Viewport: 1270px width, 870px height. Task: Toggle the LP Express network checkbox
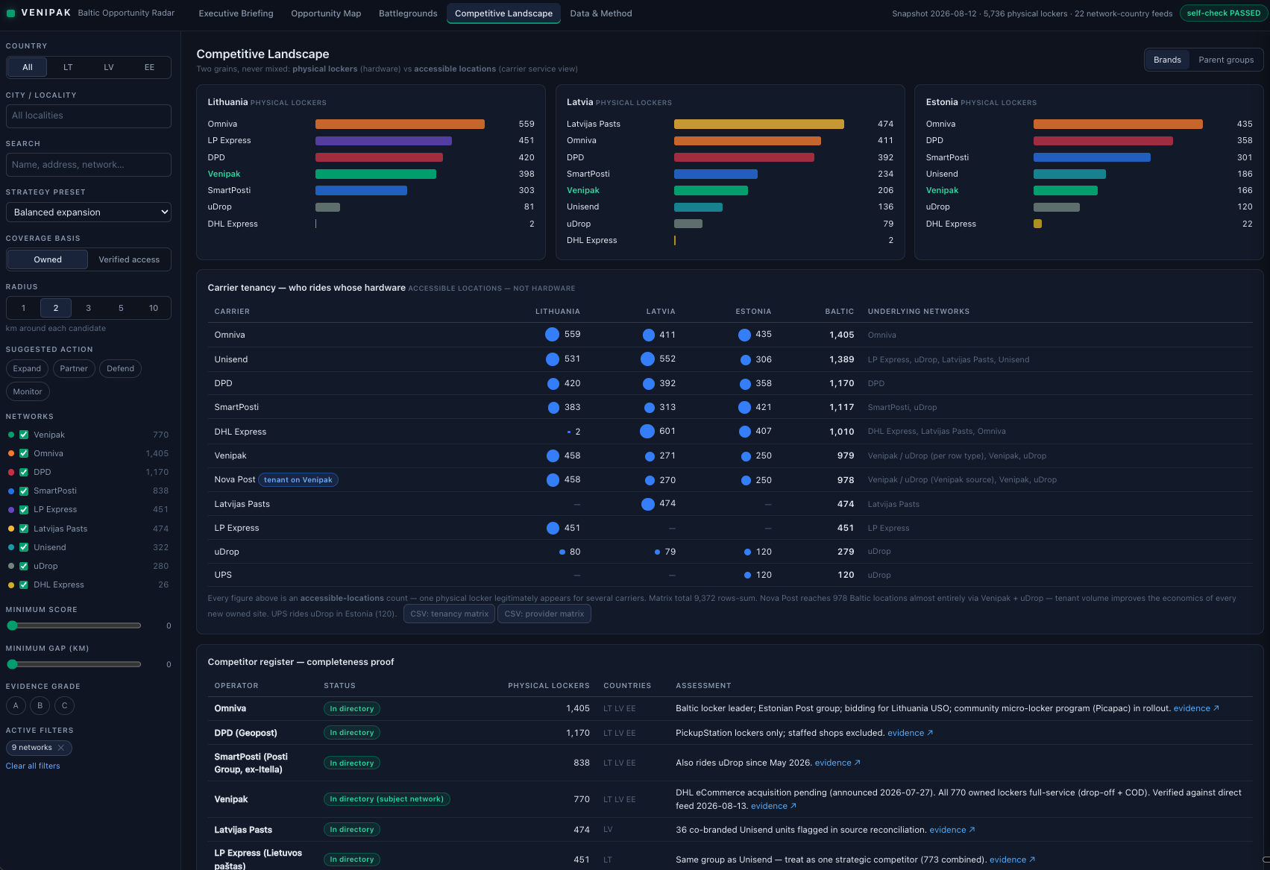click(x=24, y=509)
